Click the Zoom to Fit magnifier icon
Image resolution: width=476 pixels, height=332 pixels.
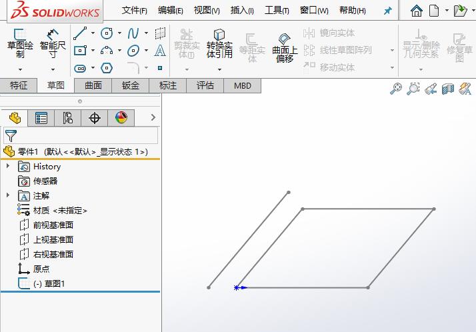396,89
